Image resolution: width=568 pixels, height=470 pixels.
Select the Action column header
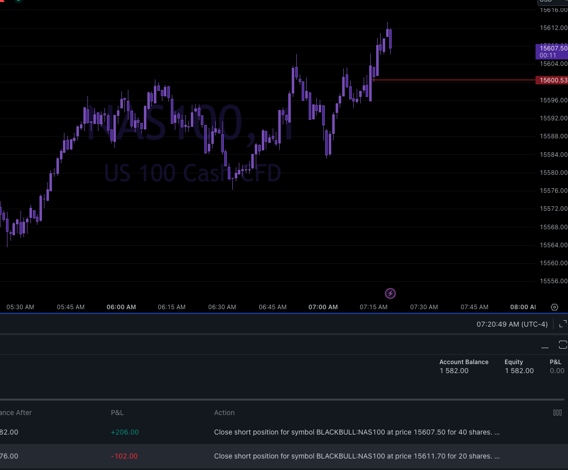(224, 413)
